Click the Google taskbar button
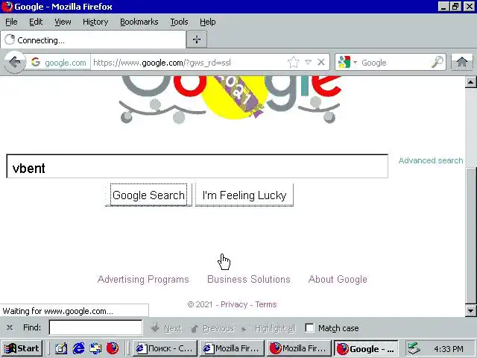 pos(366,348)
